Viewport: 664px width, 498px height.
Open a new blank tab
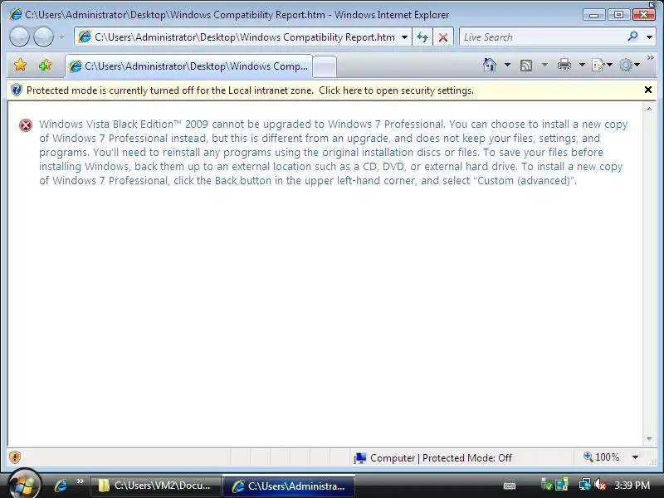pos(325,66)
